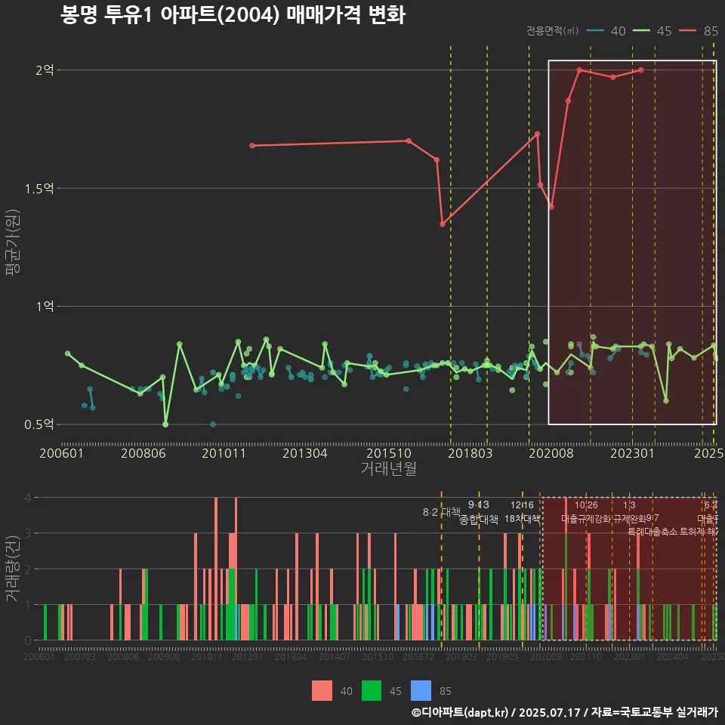The height and width of the screenshot is (725, 725).
Task: Click the 평균가(원) axis title
Action: (13, 242)
